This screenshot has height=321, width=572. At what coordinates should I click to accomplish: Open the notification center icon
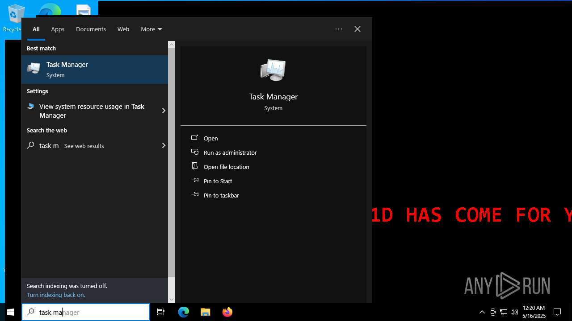[557, 312]
